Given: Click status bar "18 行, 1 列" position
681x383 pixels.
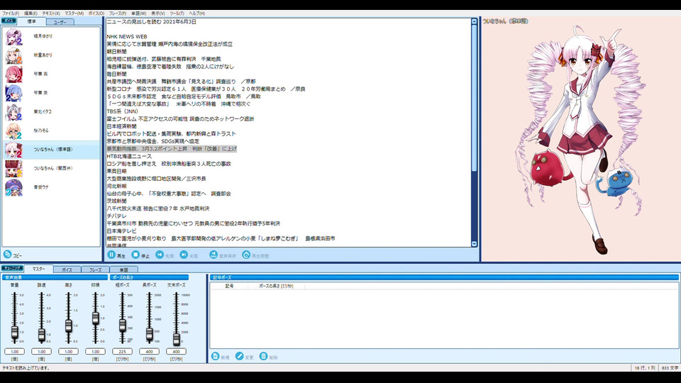Looking at the screenshot, I should [x=645, y=368].
